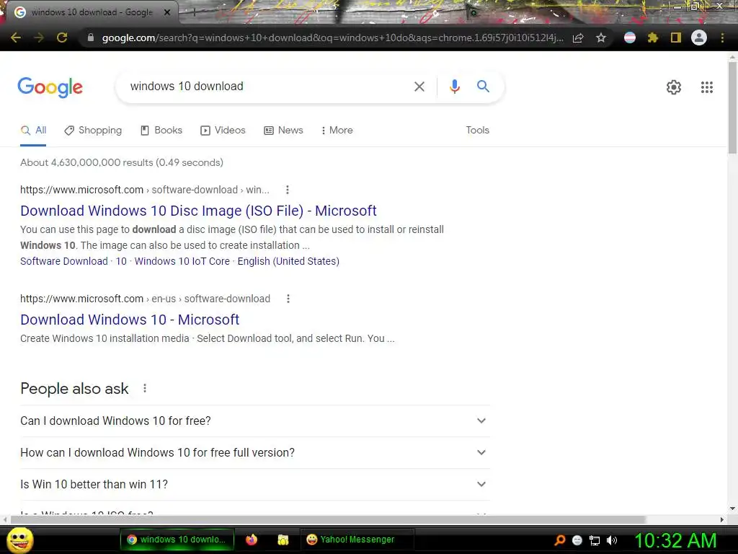Expand "How can I download Windows 10 for free full version?"
This screenshot has height=554, width=738.
tap(254, 453)
